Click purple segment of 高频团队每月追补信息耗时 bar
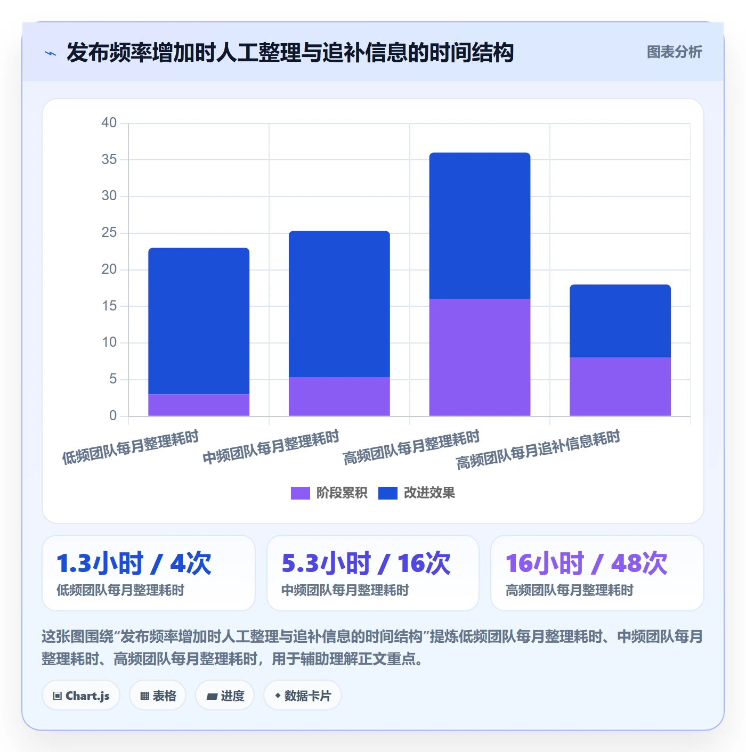Image resolution: width=746 pixels, height=752 pixels. (x=620, y=387)
